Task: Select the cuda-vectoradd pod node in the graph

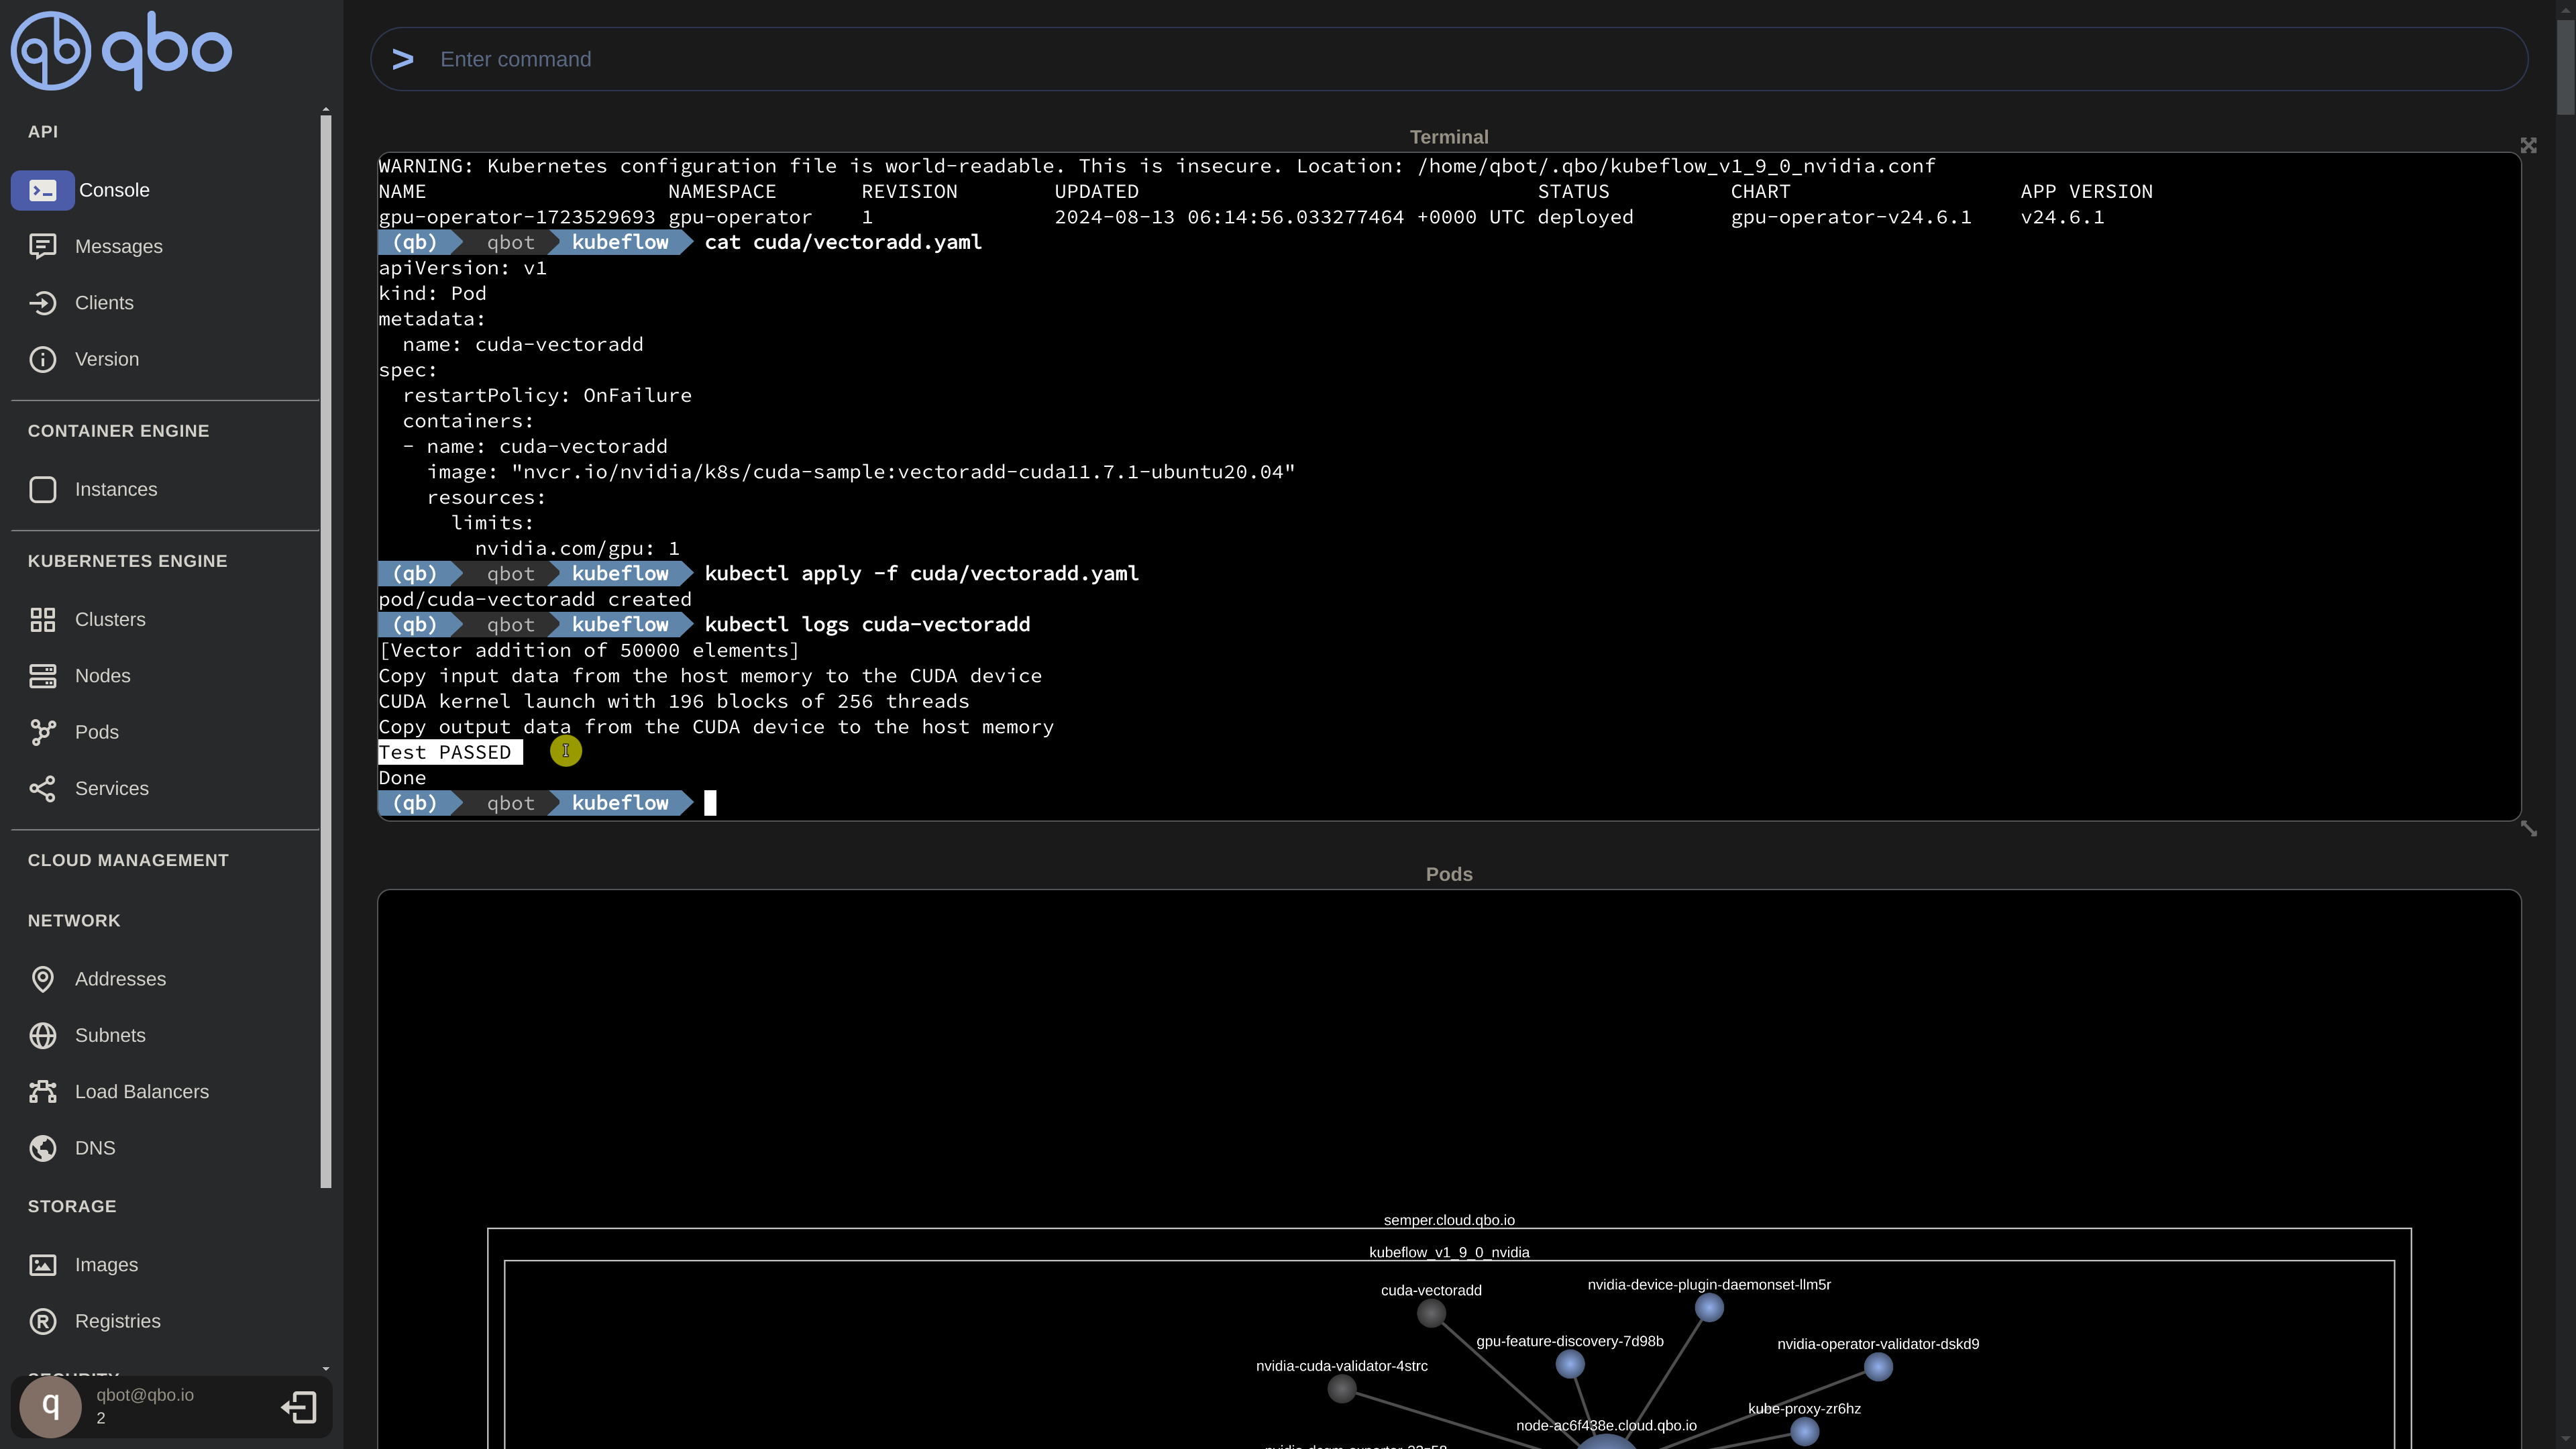Action: click(1431, 1312)
